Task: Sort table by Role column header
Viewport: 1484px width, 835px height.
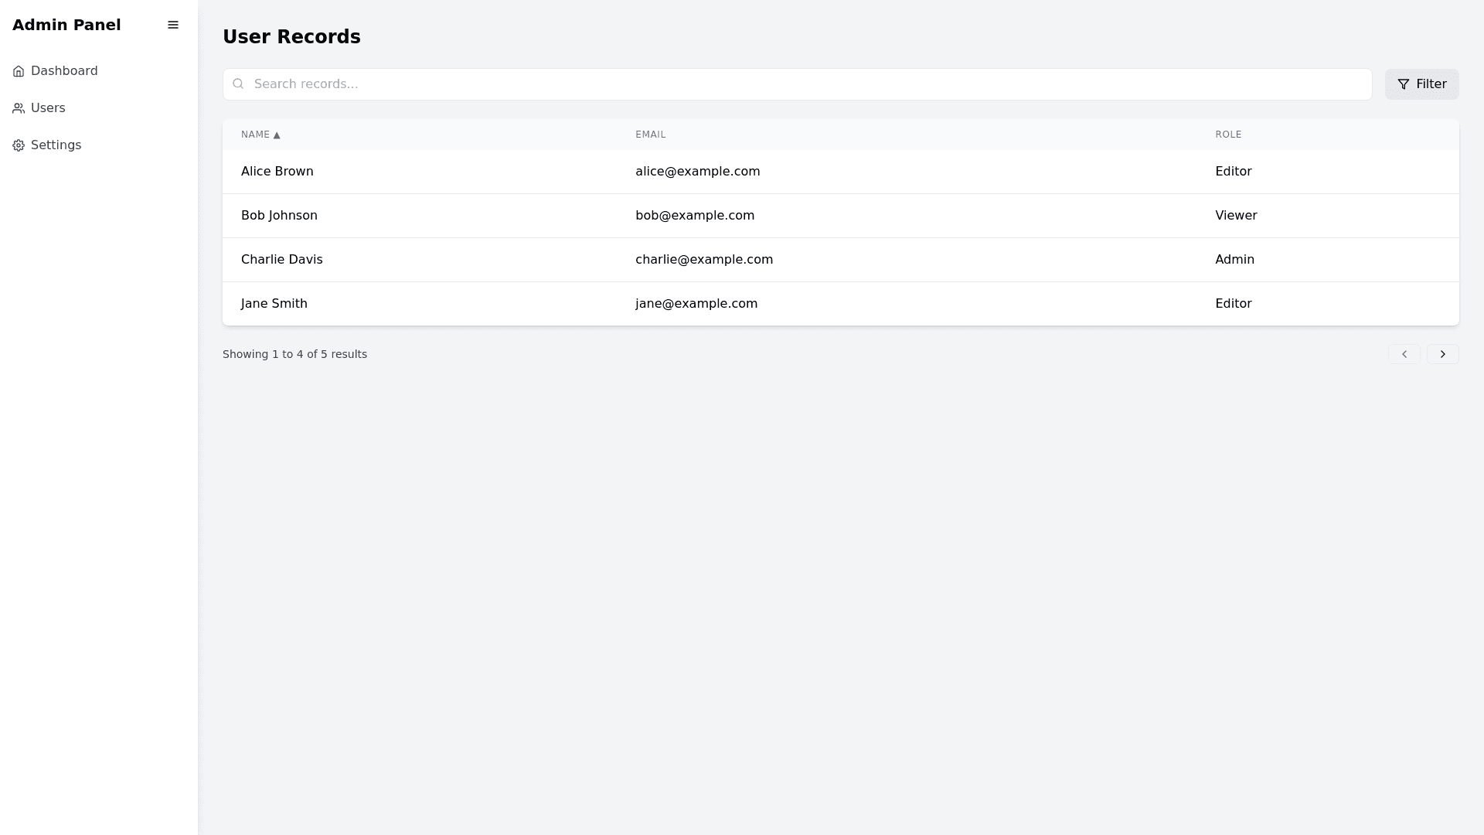Action: point(1228,135)
